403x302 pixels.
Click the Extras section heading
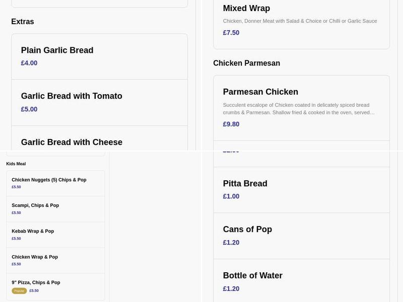pyautogui.click(x=23, y=22)
